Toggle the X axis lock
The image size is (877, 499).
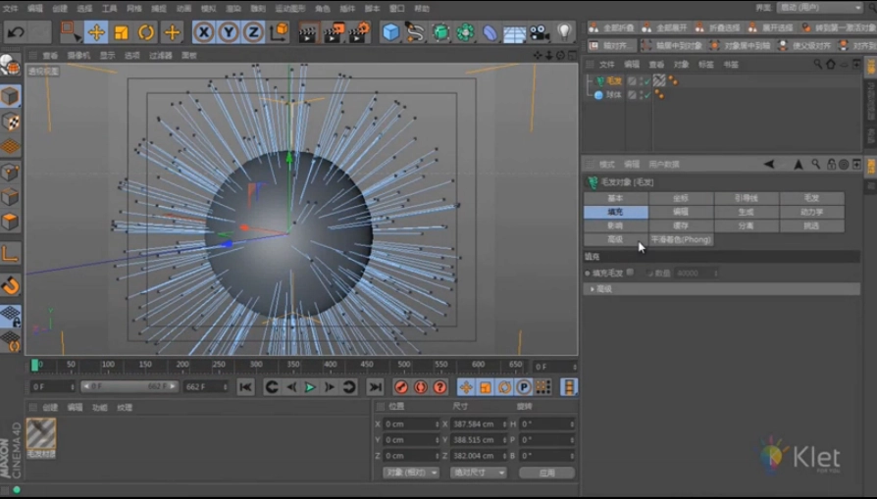click(203, 32)
